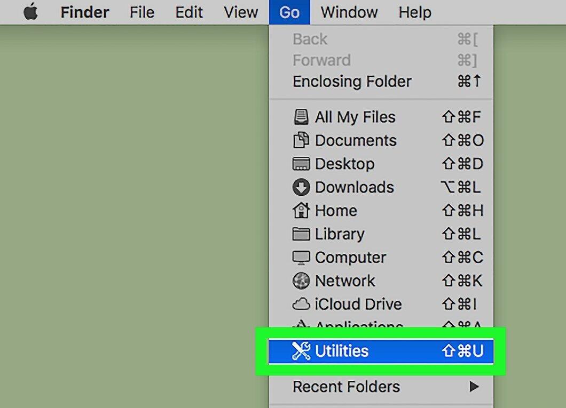The height and width of the screenshot is (408, 566).
Task: Open the File menu
Action: tap(142, 12)
